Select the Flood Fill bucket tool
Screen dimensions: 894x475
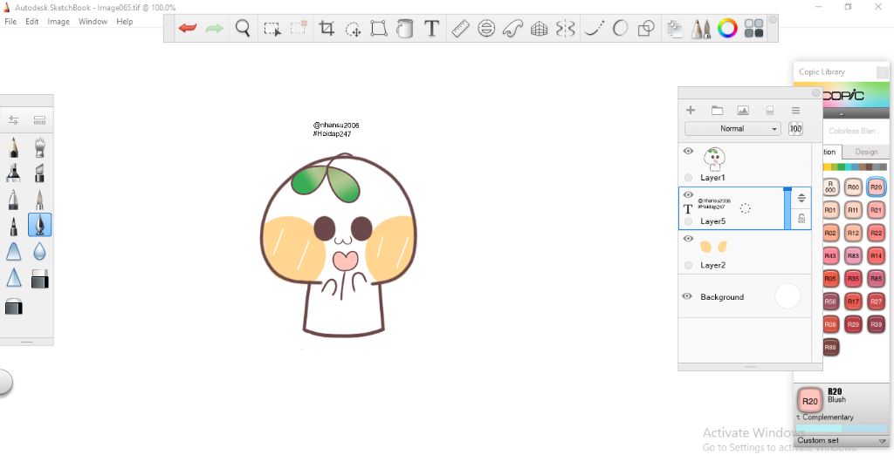(404, 28)
